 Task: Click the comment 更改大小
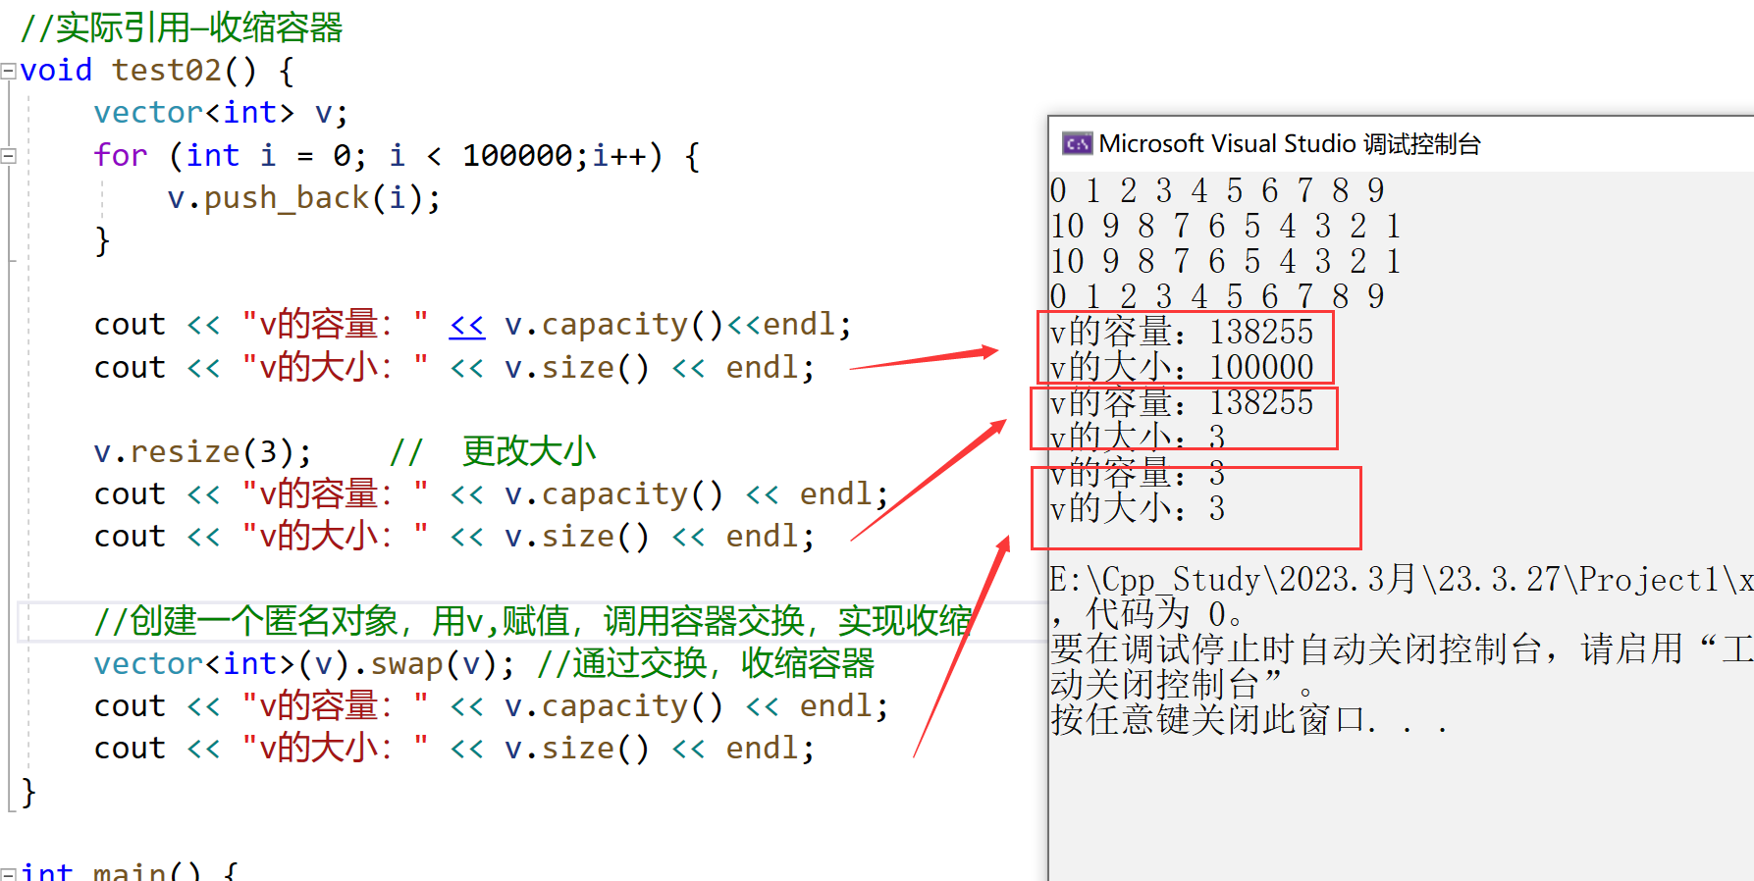point(529,451)
